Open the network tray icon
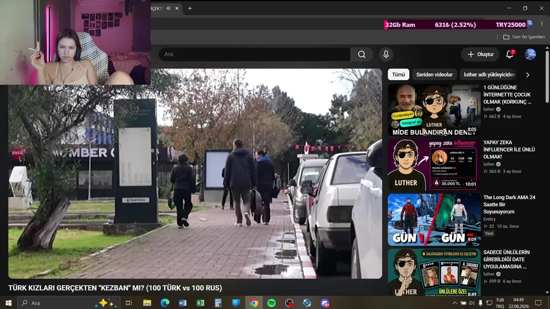Screen dimensions: 550x309 click(489, 303)
